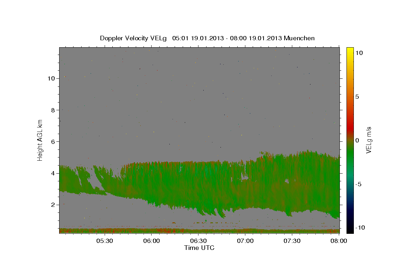Click the 'VELg m/s' colorbar label

click(369, 140)
